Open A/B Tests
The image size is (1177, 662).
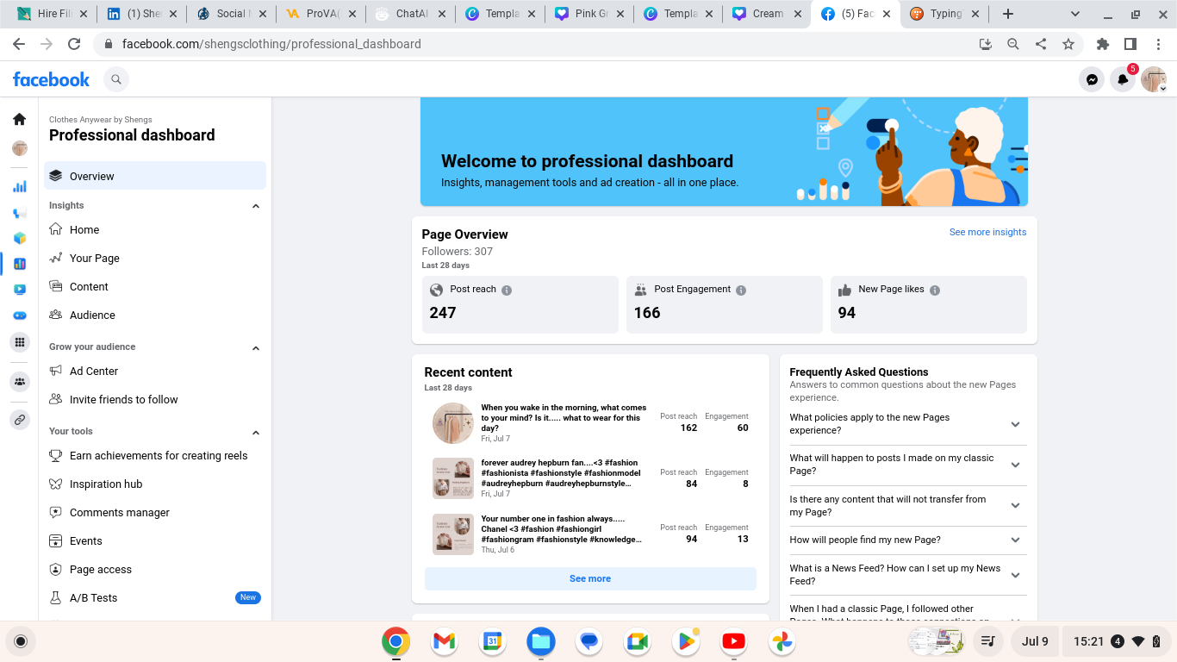point(155,598)
